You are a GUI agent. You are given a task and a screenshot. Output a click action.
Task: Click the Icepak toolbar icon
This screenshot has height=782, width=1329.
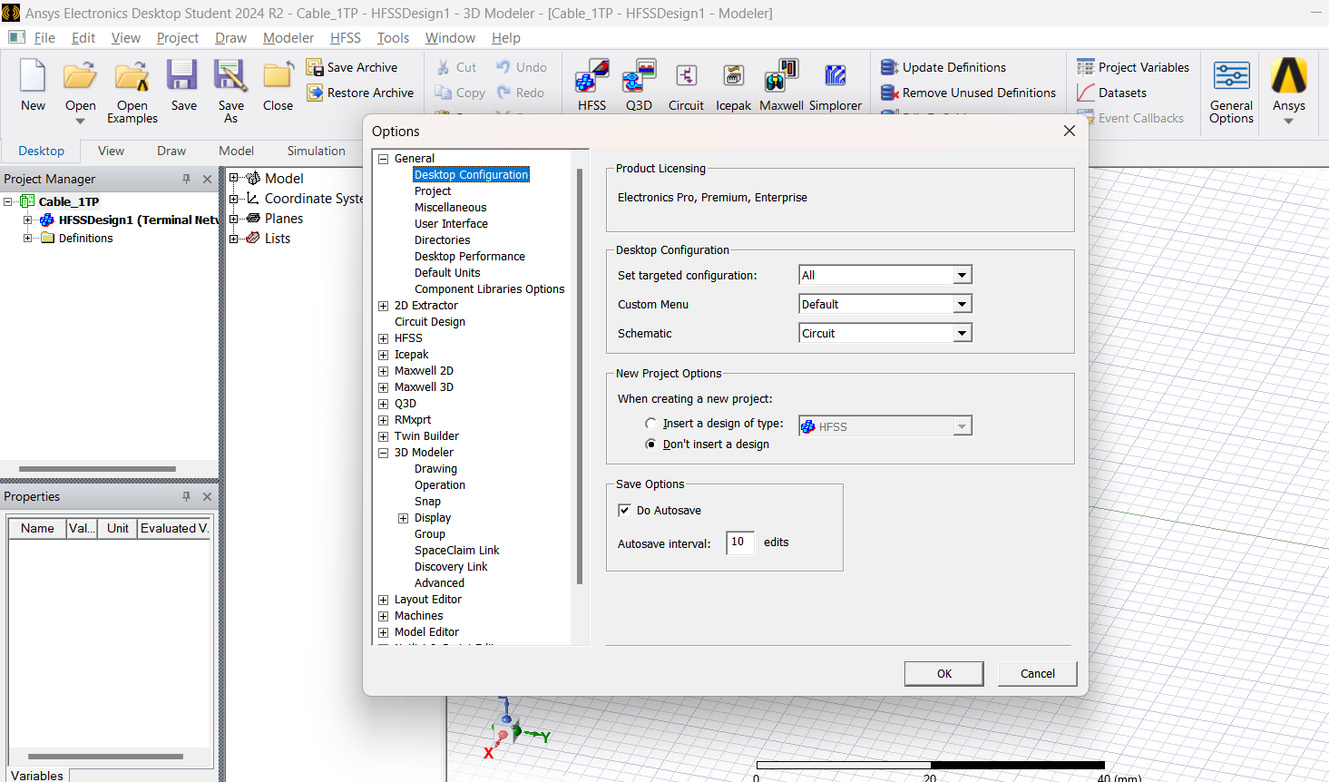click(x=733, y=78)
